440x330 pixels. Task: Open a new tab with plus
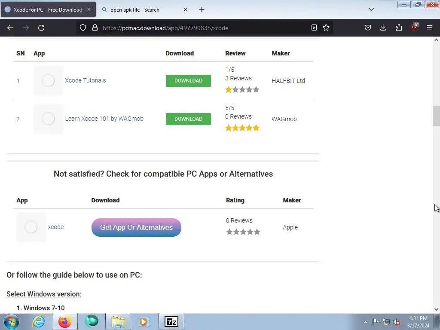click(202, 10)
